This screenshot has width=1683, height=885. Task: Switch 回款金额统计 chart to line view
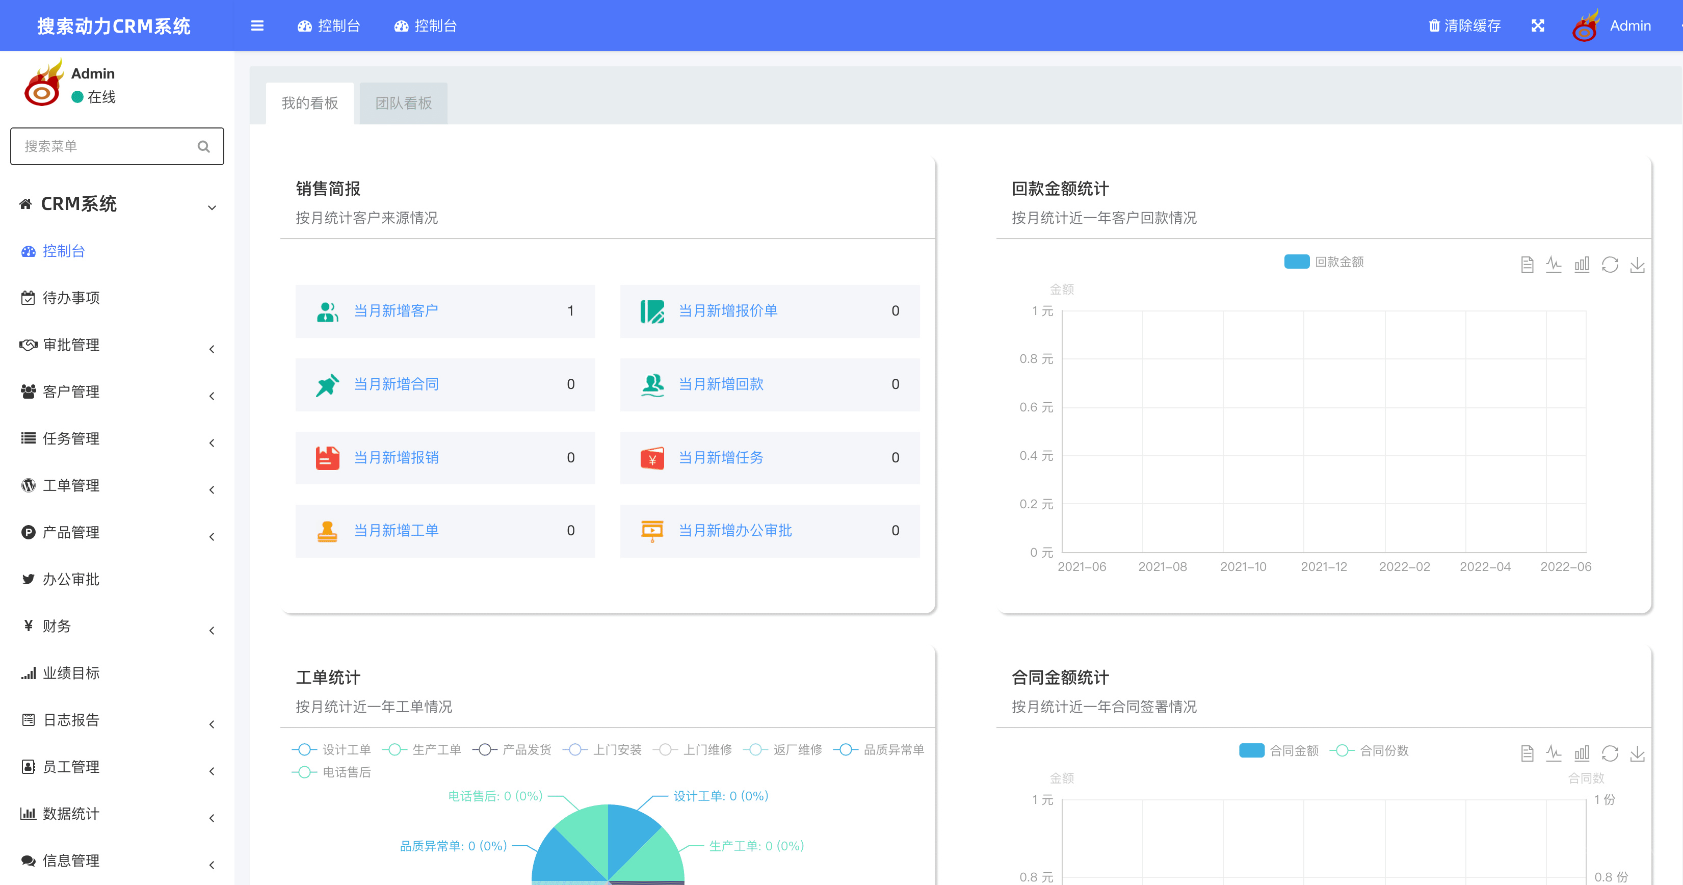click(1554, 264)
